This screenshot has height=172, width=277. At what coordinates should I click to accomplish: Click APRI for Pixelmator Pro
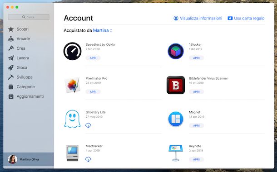tap(93, 92)
